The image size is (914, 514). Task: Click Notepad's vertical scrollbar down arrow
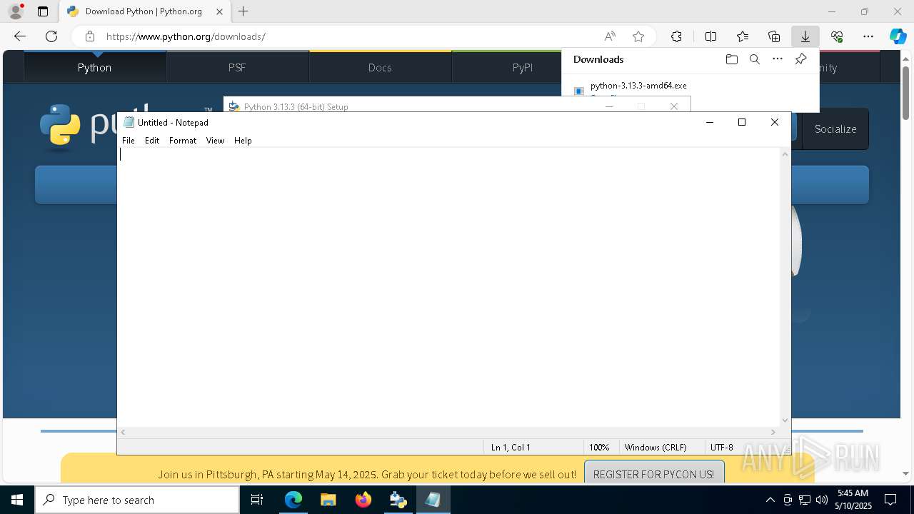coord(785,420)
